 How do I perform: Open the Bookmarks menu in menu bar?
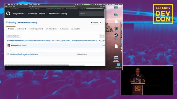coord(26,5)
